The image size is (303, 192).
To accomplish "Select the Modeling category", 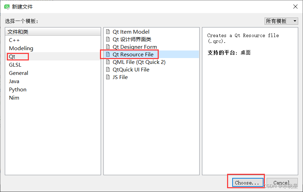I will pos(53,48).
